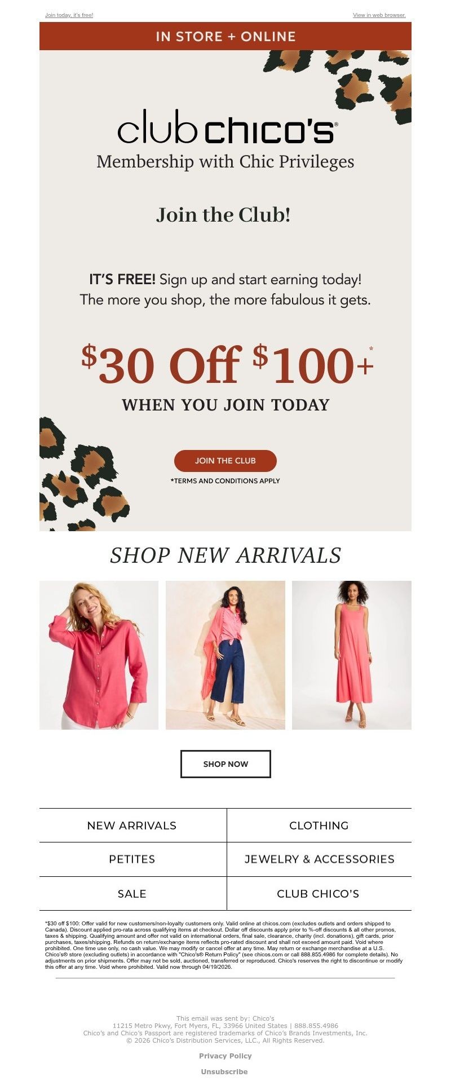The width and height of the screenshot is (451, 1090).
Task: Click the Unsubscribe link
Action: coord(224,1072)
